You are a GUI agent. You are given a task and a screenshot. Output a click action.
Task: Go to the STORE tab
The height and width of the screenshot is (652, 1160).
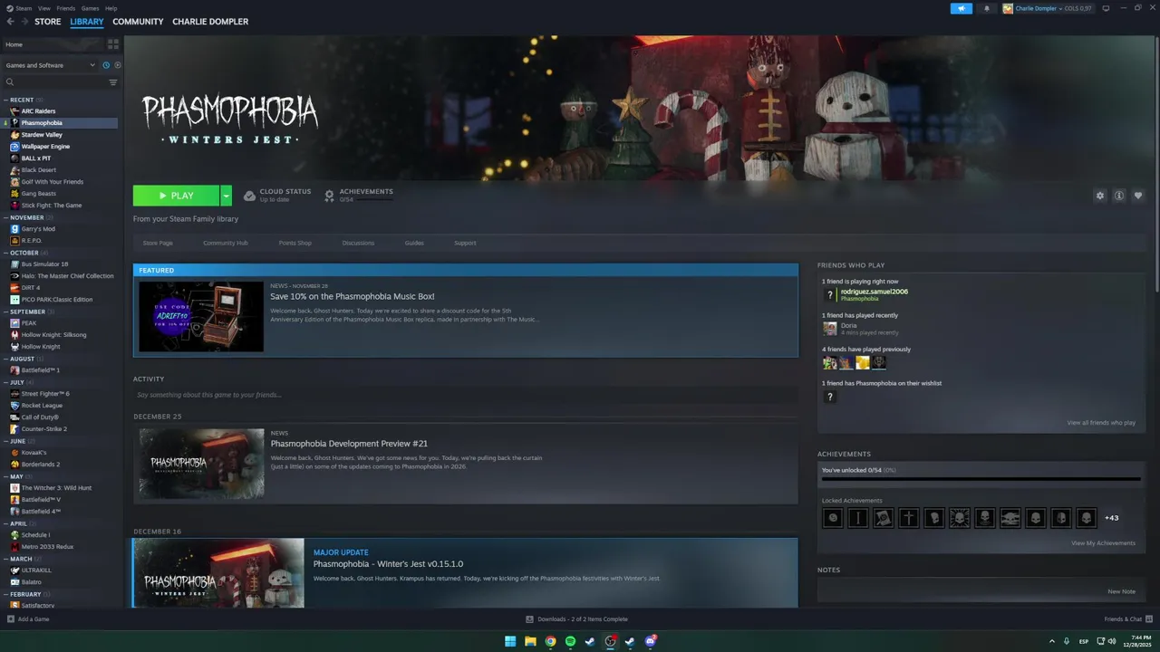point(48,22)
